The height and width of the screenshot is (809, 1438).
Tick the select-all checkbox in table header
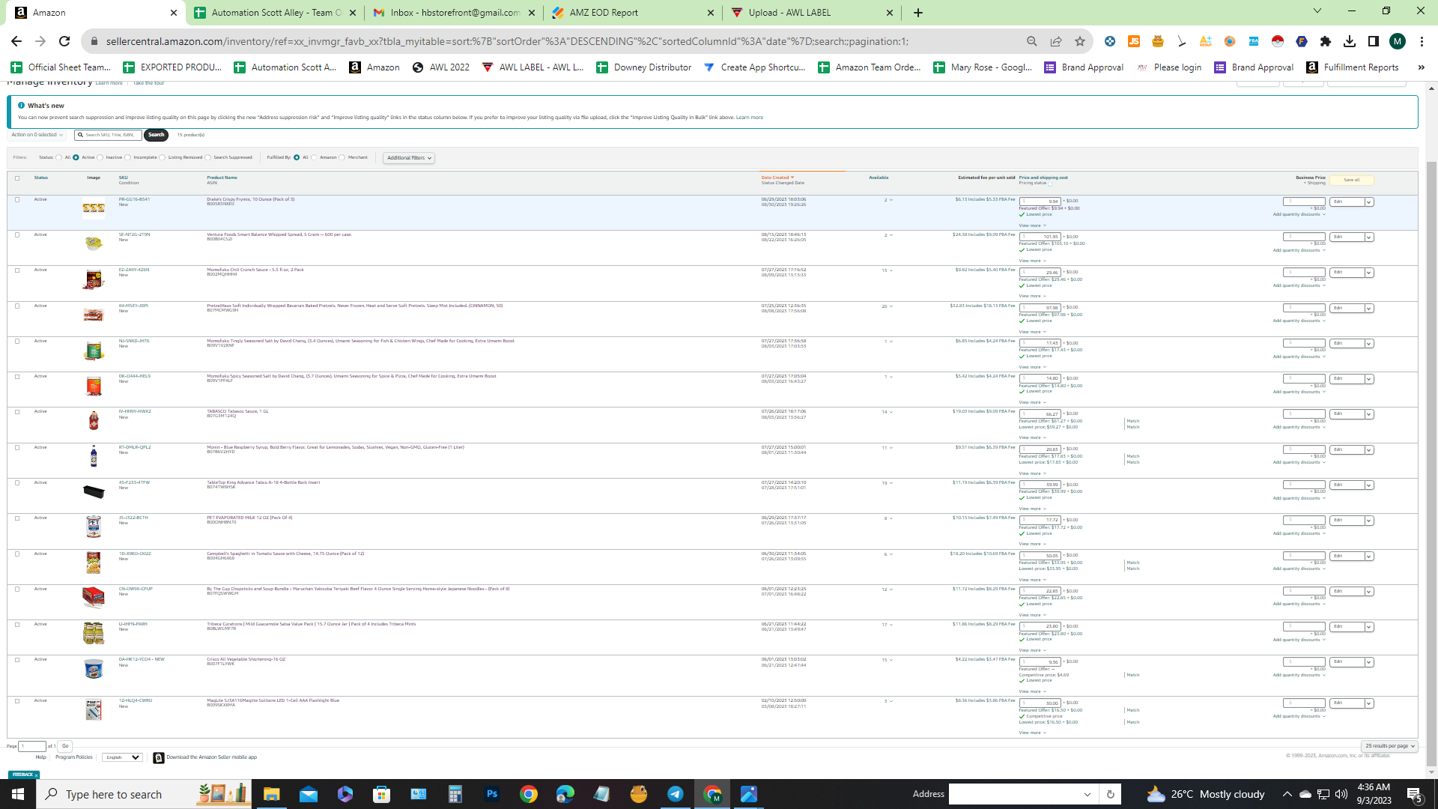(x=17, y=178)
